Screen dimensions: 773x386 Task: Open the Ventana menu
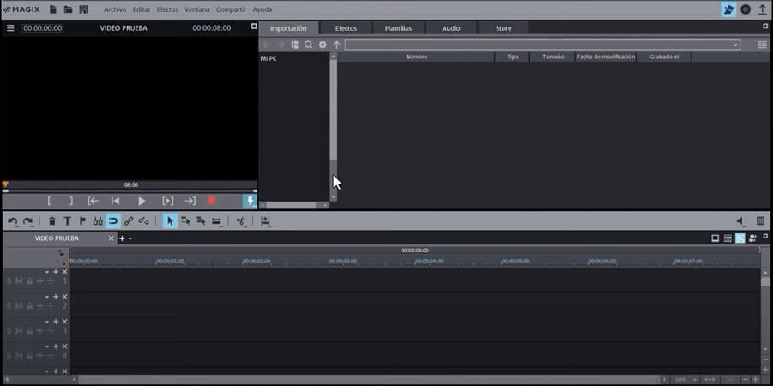(197, 9)
